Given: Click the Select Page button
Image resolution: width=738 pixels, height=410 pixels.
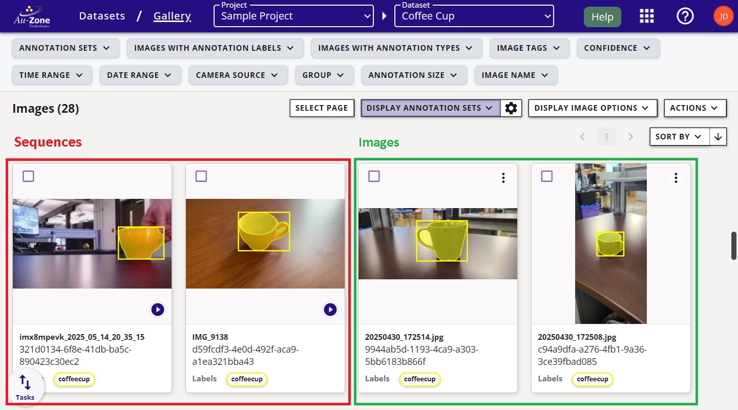Looking at the screenshot, I should [x=322, y=108].
